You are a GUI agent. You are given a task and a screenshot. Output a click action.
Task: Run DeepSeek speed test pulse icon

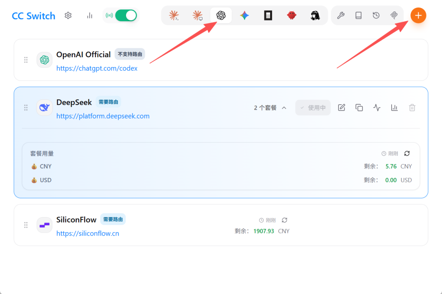click(x=377, y=108)
